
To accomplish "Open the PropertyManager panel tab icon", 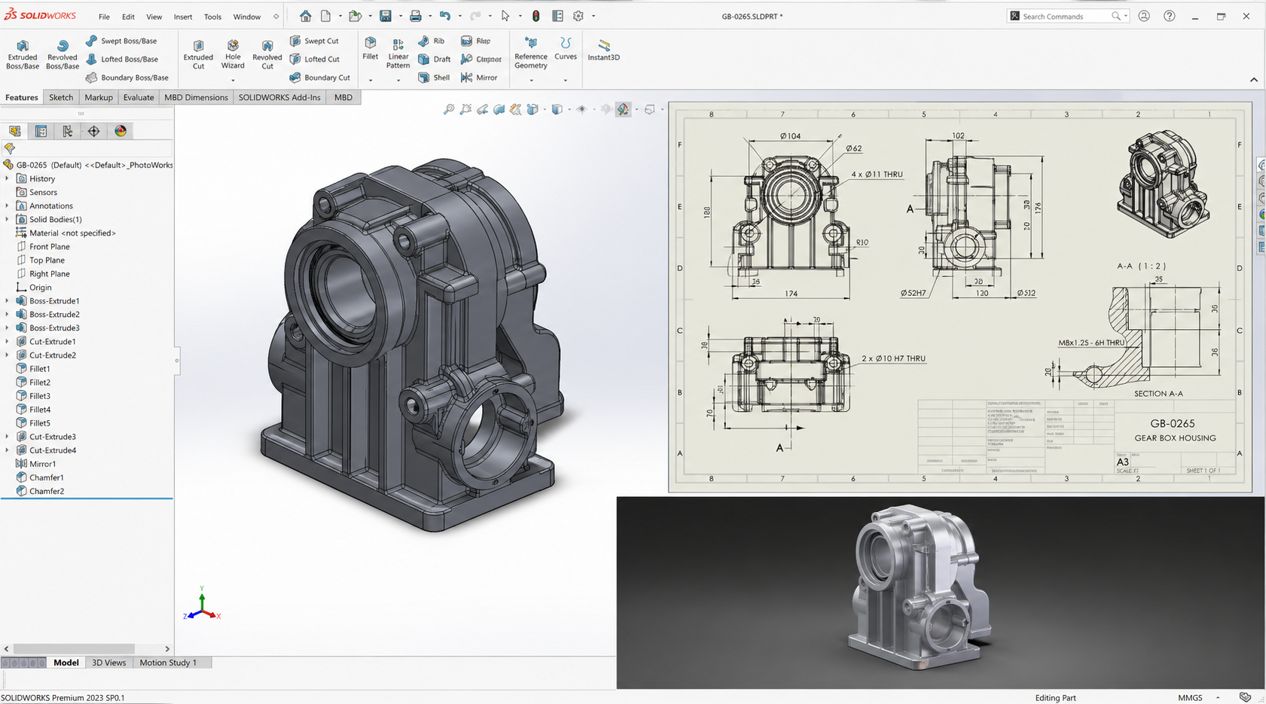I will (41, 131).
